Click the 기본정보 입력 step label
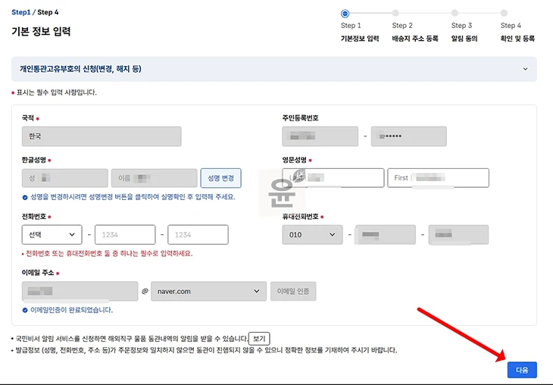The height and width of the screenshot is (385, 553). 360,39
